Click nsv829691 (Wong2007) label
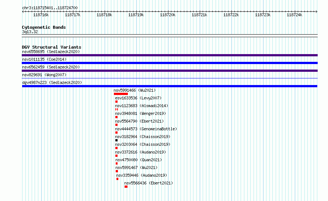The width and height of the screenshot is (328, 201). tap(44, 75)
